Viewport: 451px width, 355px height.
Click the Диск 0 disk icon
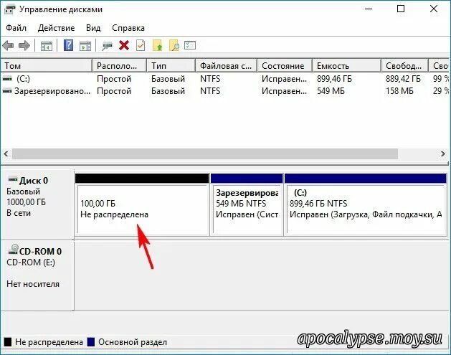(13, 179)
